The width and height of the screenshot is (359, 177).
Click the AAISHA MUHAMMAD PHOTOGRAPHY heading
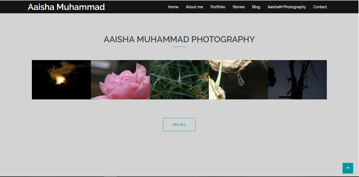point(179,39)
